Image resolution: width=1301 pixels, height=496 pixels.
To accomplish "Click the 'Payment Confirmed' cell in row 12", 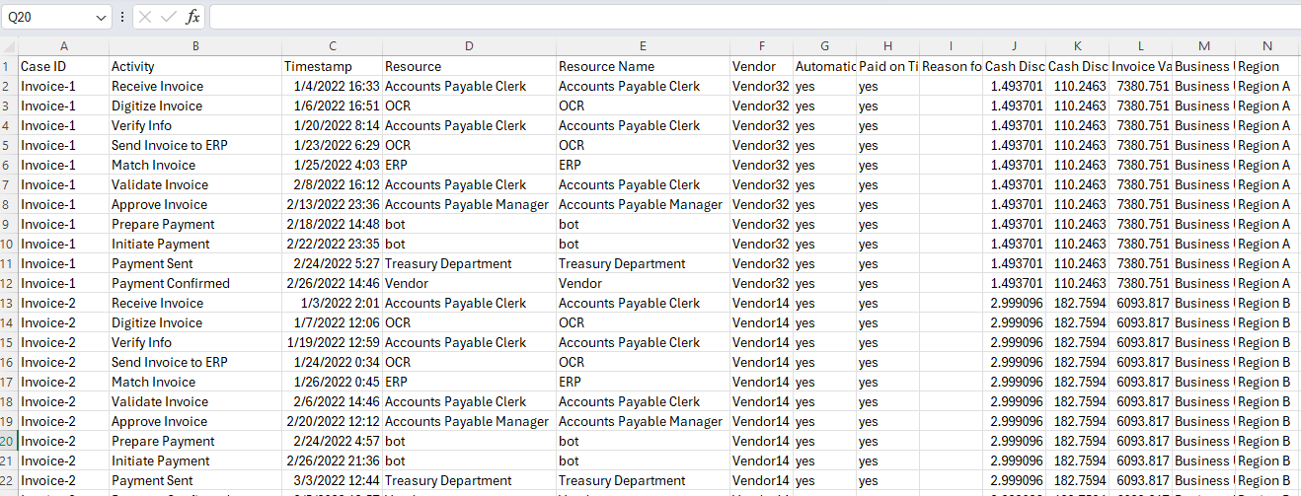I will 195,283.
